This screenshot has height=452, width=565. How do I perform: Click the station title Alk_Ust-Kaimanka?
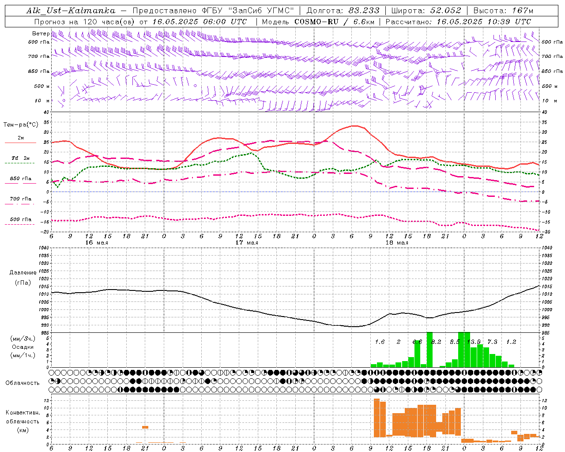(x=71, y=11)
